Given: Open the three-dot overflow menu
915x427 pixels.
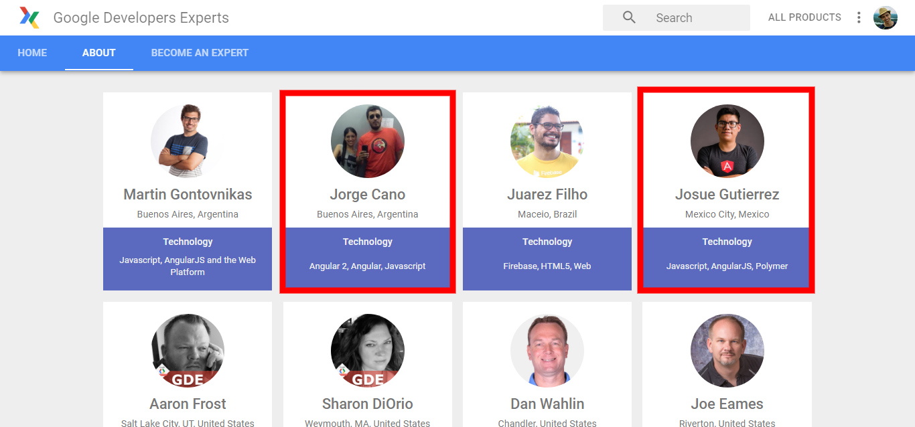Looking at the screenshot, I should [x=859, y=17].
